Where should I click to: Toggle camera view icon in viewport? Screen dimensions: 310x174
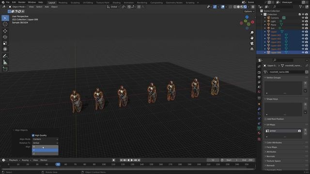252,43
